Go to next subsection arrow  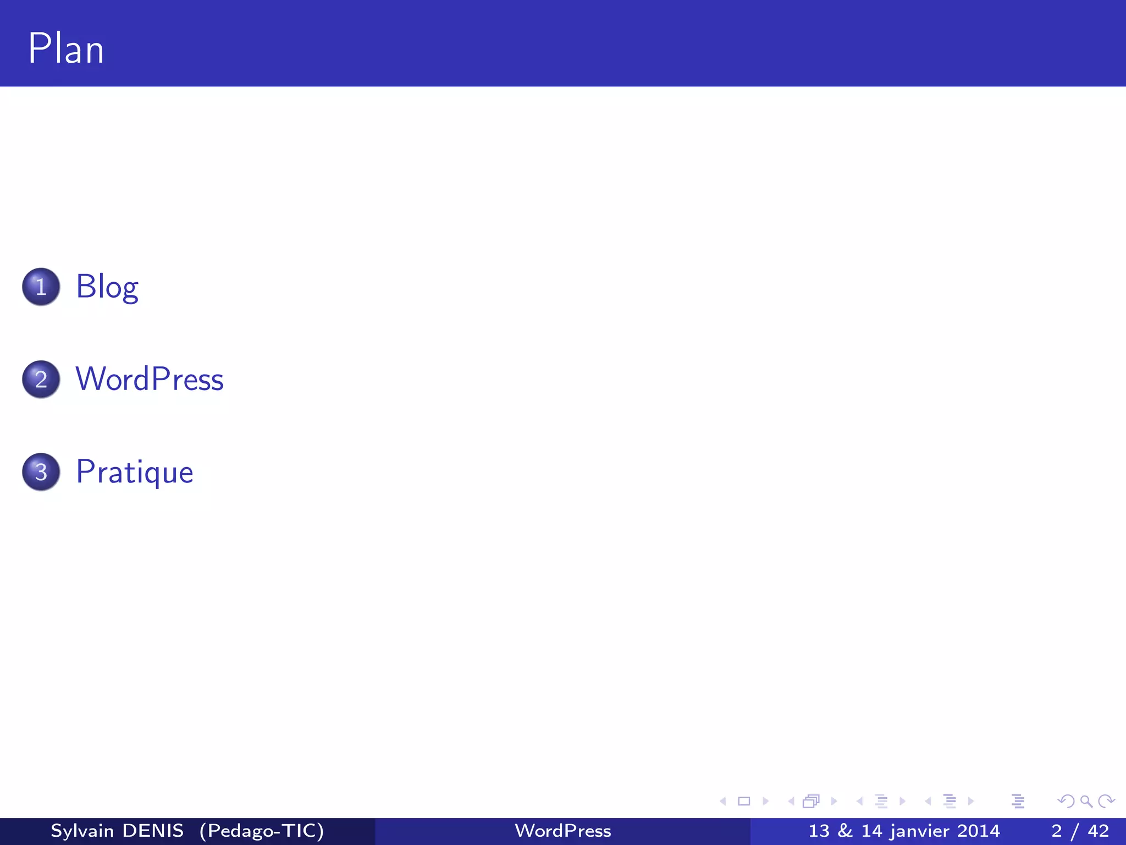[x=902, y=802]
